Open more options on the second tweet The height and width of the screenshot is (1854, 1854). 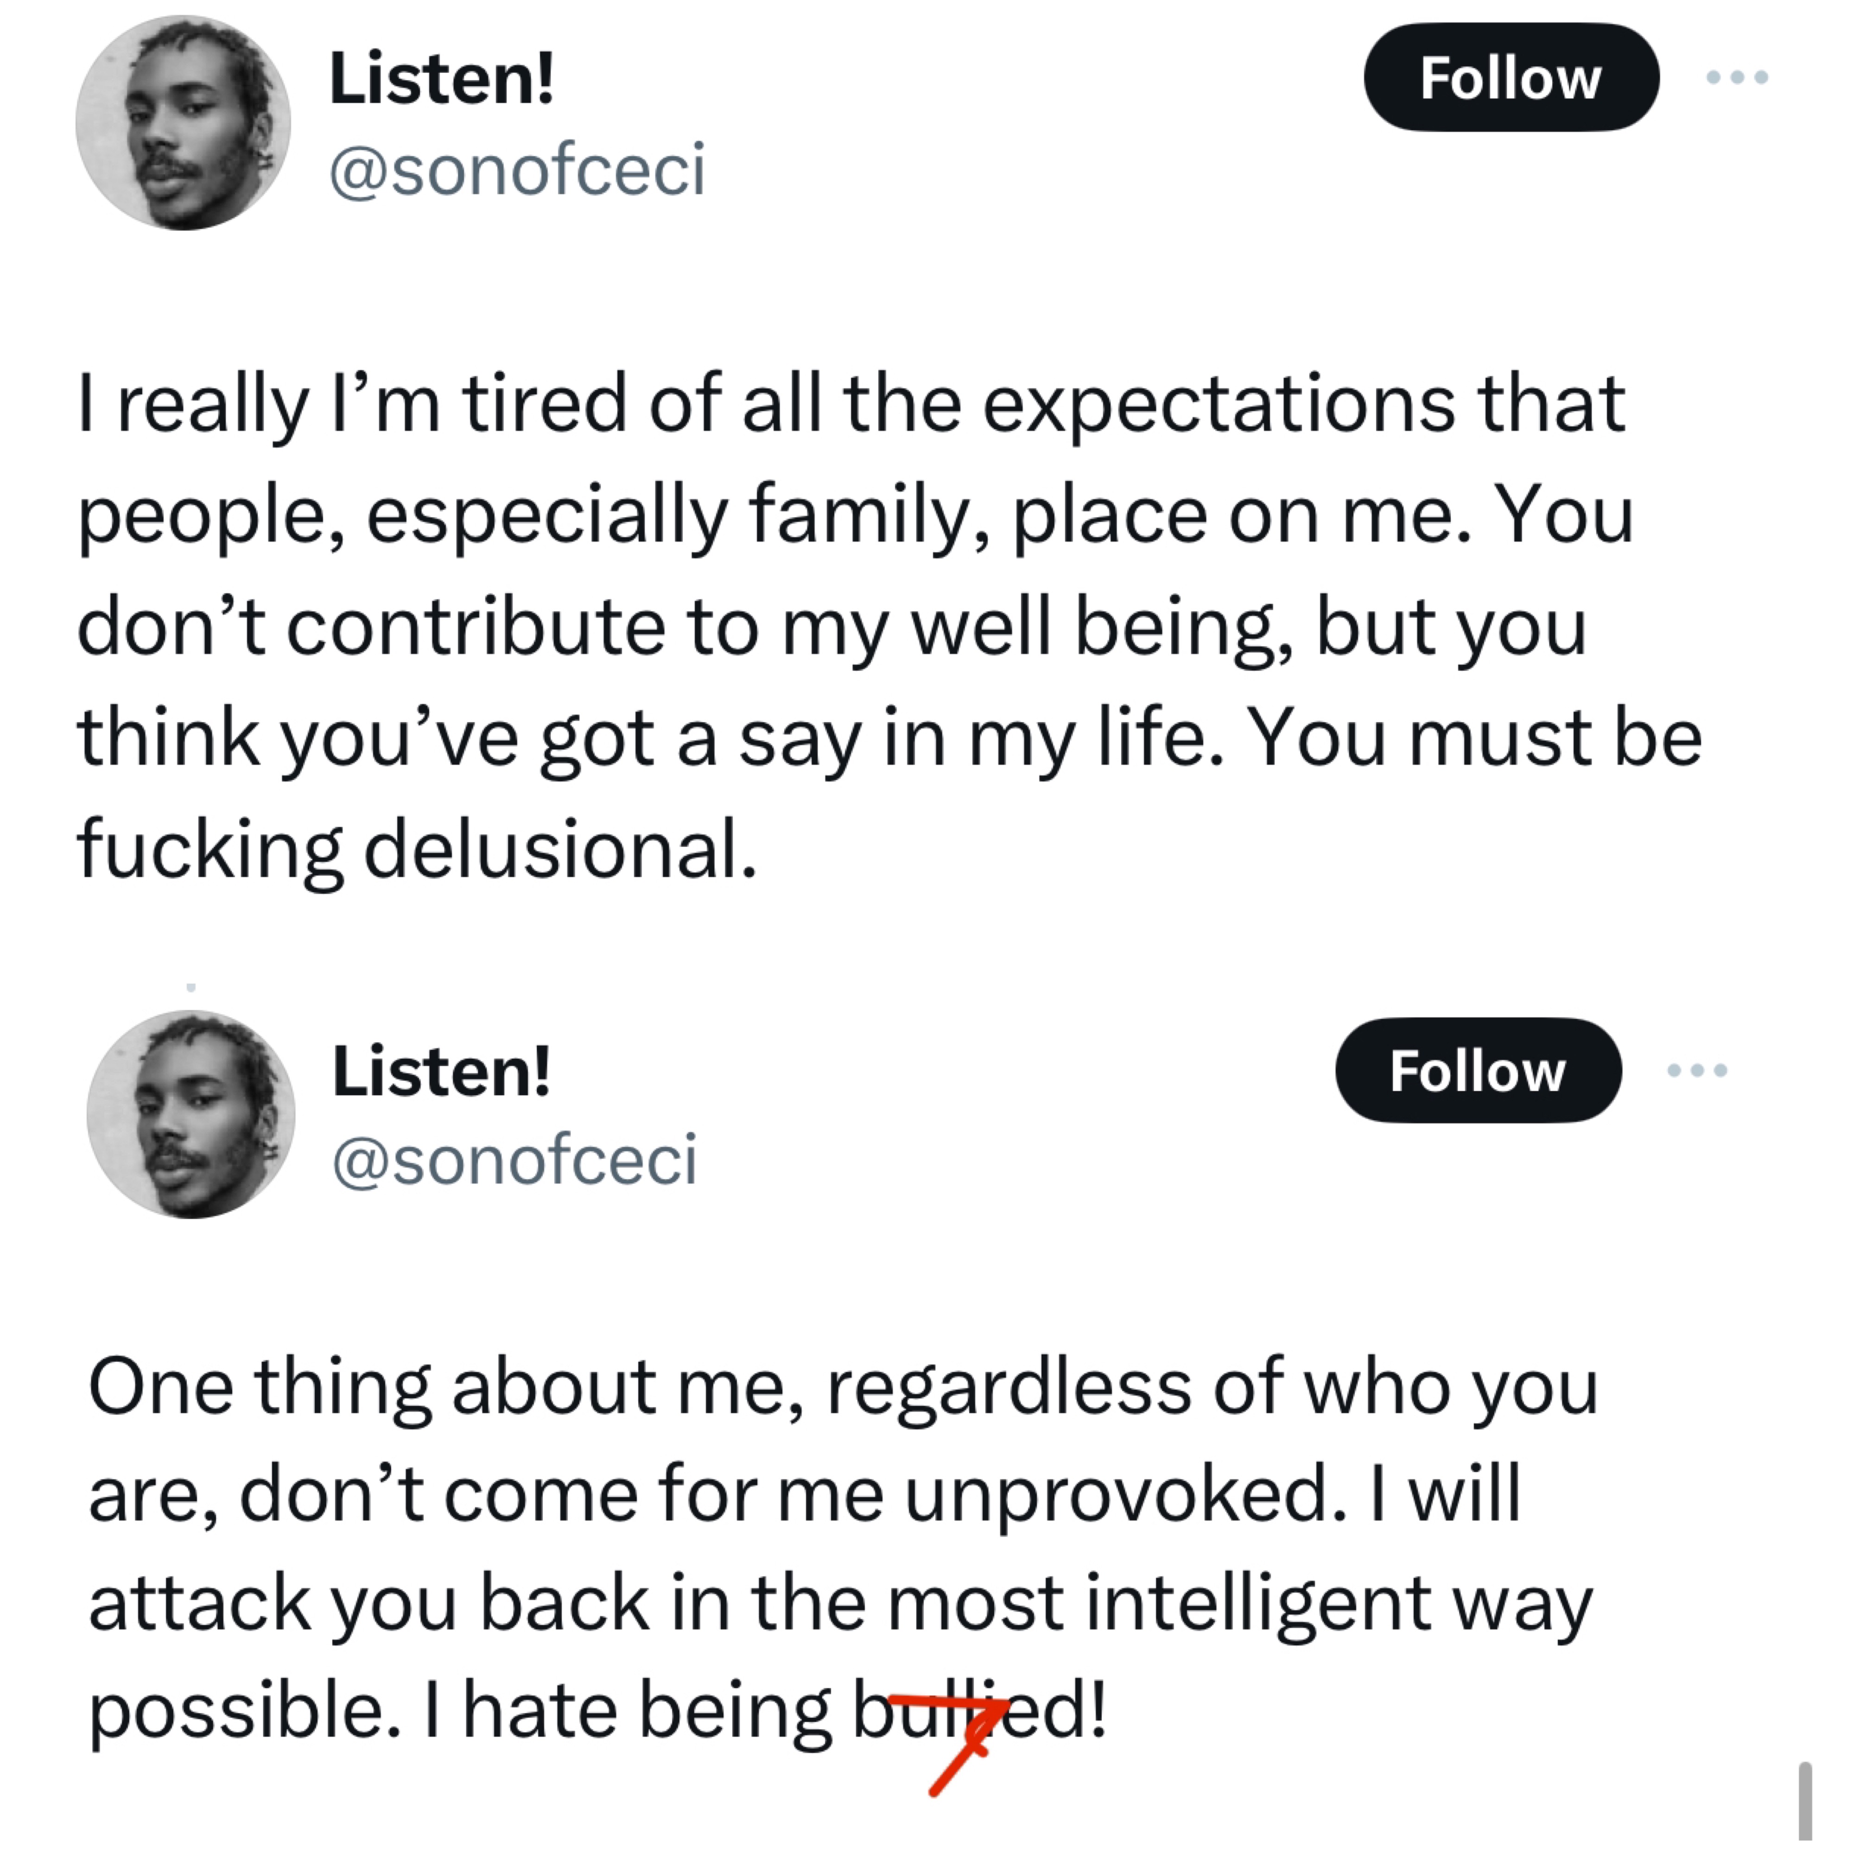click(1698, 1069)
